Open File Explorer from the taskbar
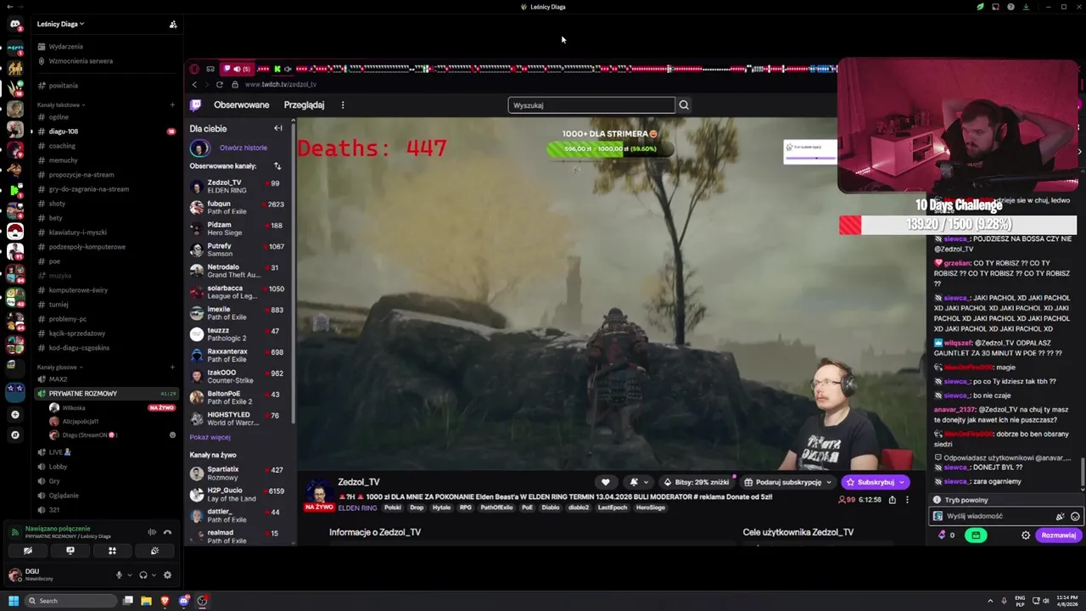Viewport: 1086px width, 611px height. pos(146,601)
